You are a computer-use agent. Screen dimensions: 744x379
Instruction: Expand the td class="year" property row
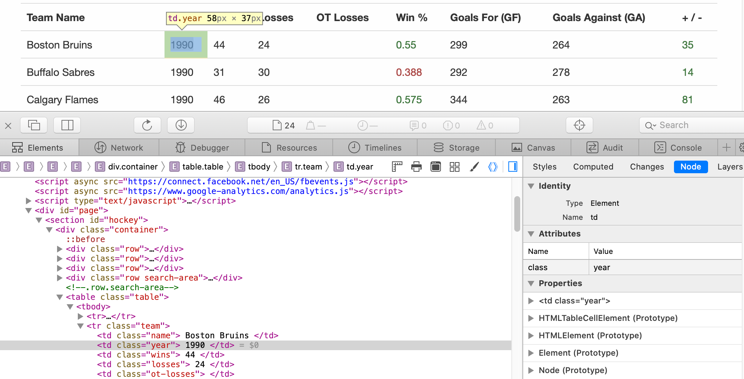click(x=531, y=301)
